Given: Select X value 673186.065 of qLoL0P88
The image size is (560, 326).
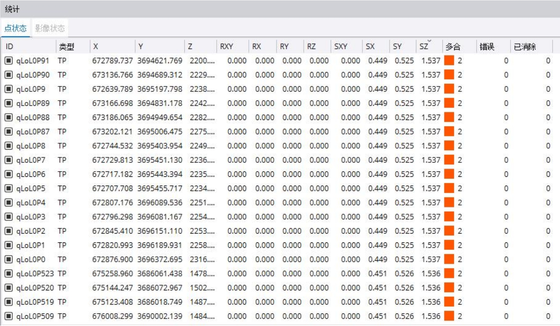Looking at the screenshot, I should pos(112,117).
